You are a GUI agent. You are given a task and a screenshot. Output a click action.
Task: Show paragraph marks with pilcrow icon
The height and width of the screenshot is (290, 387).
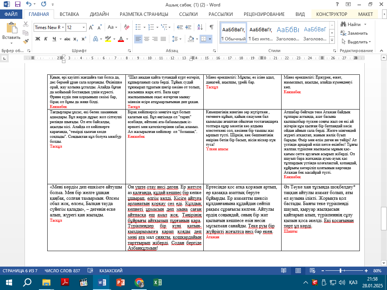[212, 28]
